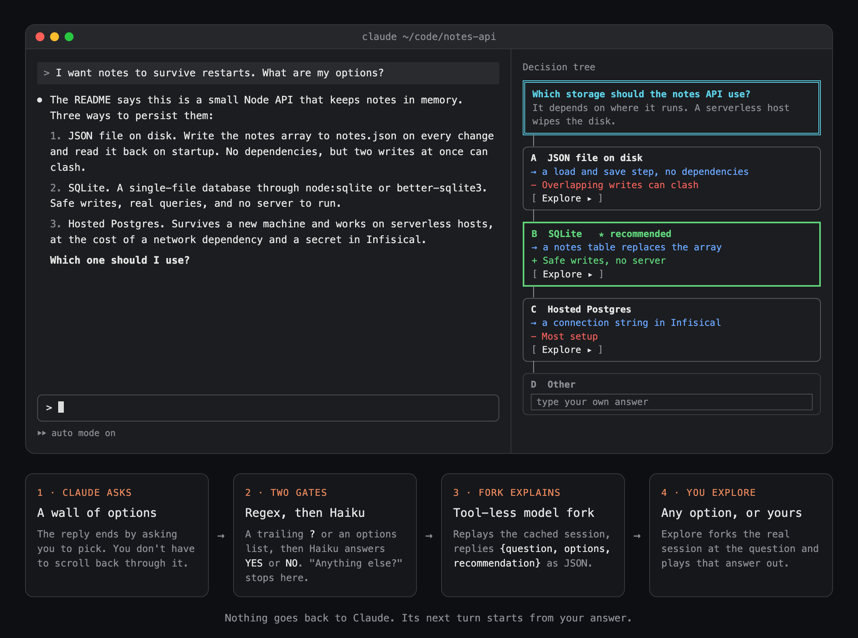Click the yellow minimize window button
The image size is (858, 638).
click(x=55, y=37)
